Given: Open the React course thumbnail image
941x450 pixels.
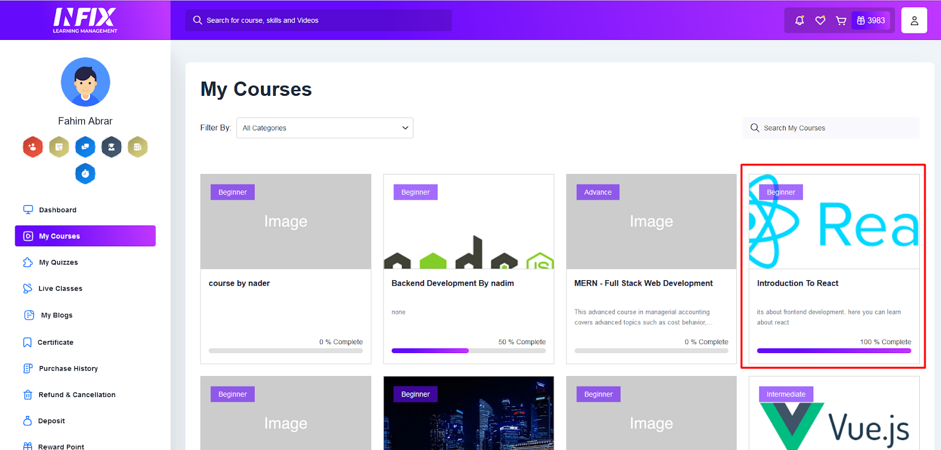Looking at the screenshot, I should pyautogui.click(x=834, y=221).
